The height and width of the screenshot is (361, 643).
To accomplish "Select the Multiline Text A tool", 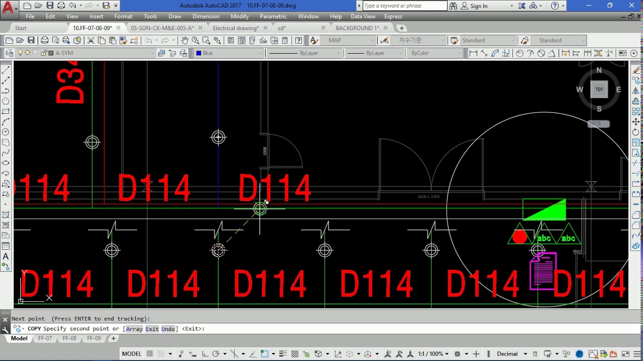I will point(6,256).
